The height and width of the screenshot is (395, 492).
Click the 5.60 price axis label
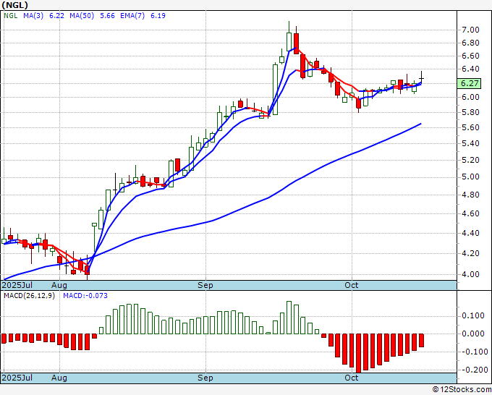470,127
